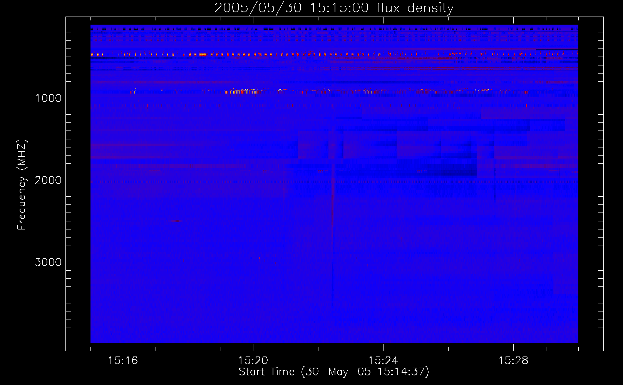Click the 'Start Time (30-May-05 15:14:37)' label
Screen dimensions: 623x385
click(x=334, y=372)
